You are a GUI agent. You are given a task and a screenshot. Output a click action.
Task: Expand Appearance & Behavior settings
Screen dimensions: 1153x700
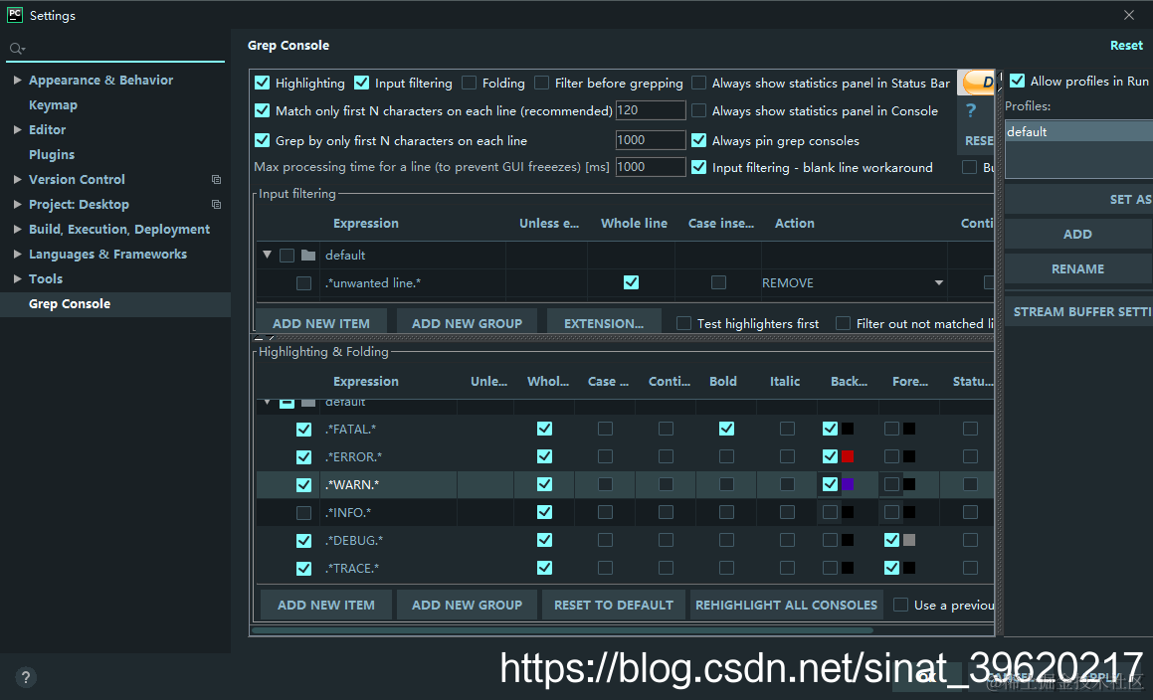coord(17,81)
